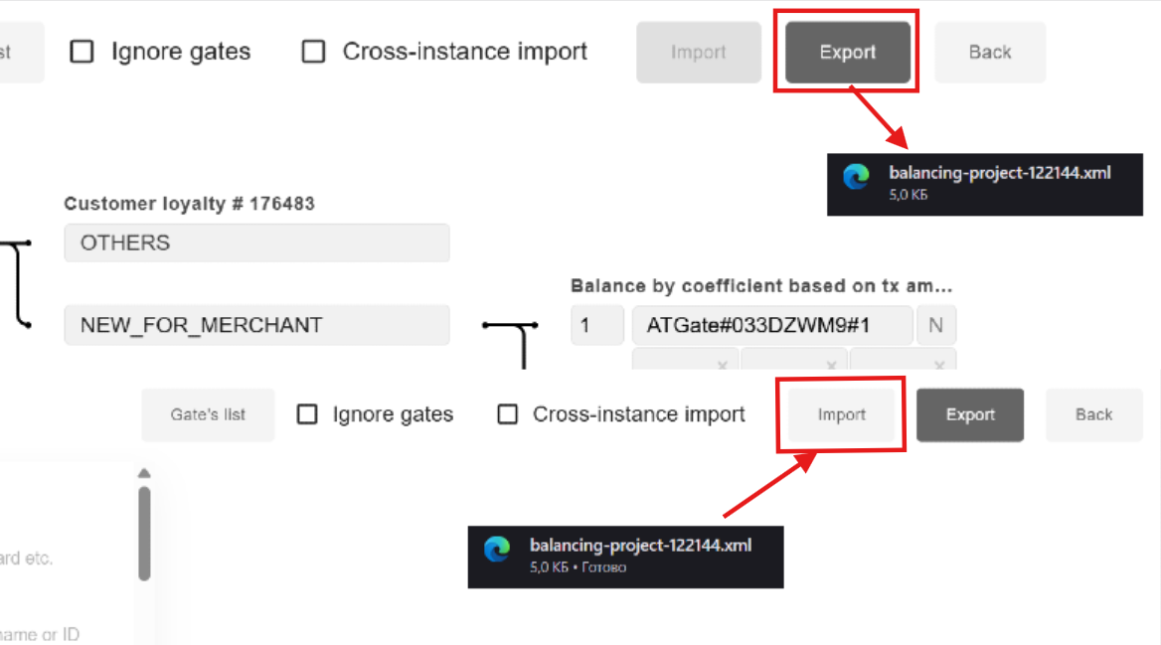This screenshot has width=1161, height=645.
Task: Check Ignore gates next to the Gate's list button
Action: click(x=308, y=414)
